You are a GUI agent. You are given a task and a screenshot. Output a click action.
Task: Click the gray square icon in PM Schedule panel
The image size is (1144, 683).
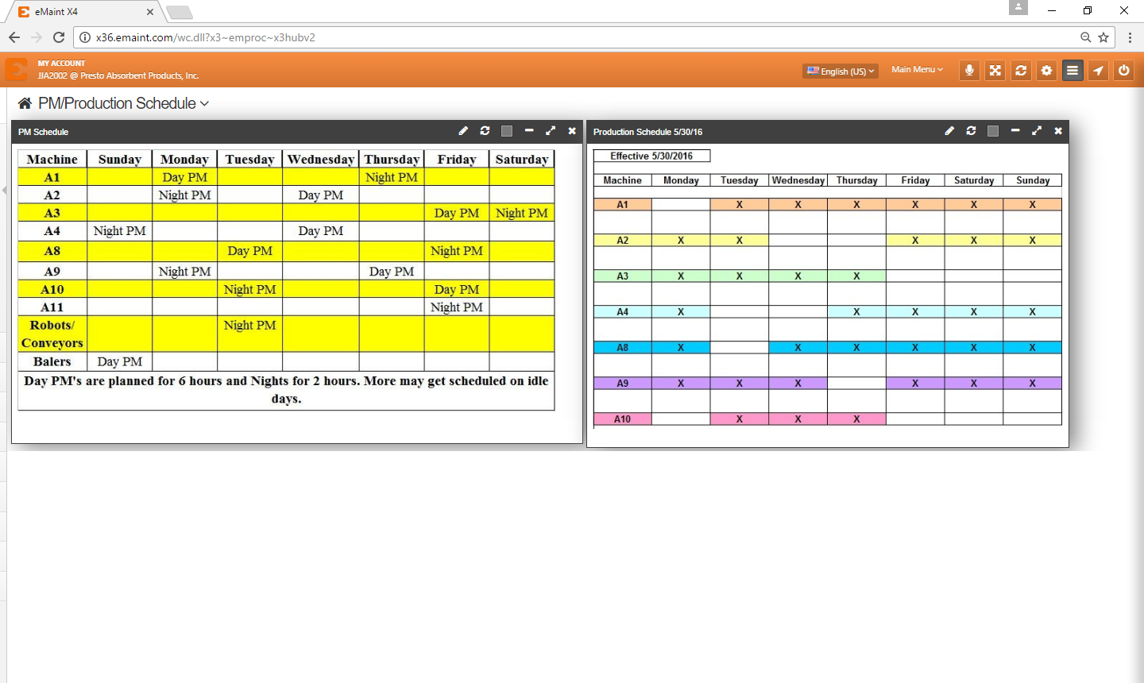(x=507, y=131)
